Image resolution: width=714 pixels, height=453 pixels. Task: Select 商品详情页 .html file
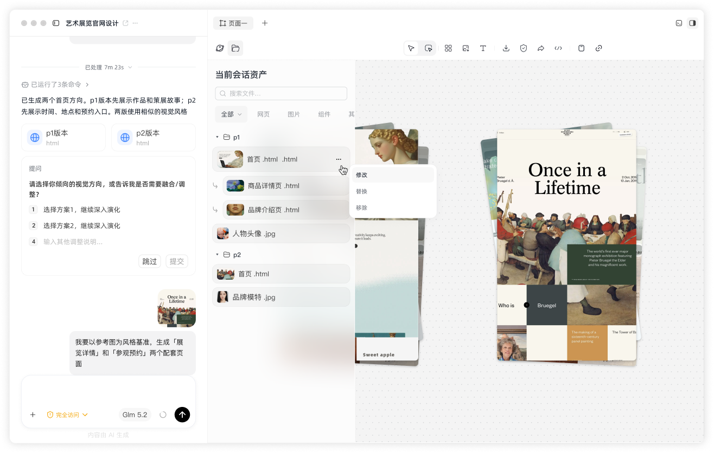286,186
